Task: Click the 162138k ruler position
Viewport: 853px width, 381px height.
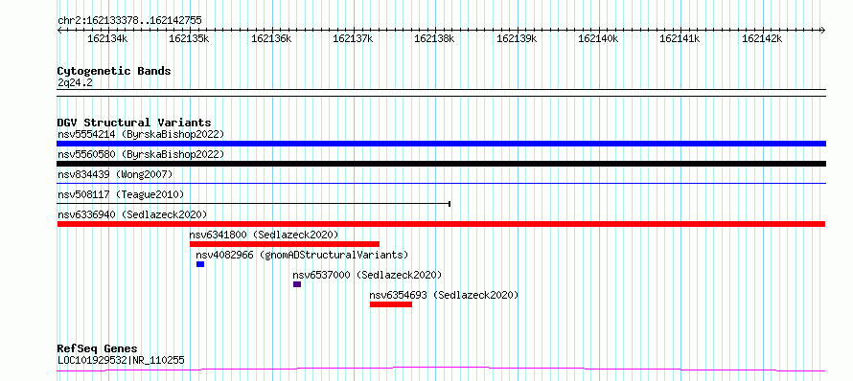Action: click(435, 39)
